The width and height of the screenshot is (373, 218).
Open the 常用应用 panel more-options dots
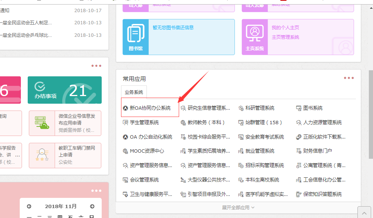point(349,78)
